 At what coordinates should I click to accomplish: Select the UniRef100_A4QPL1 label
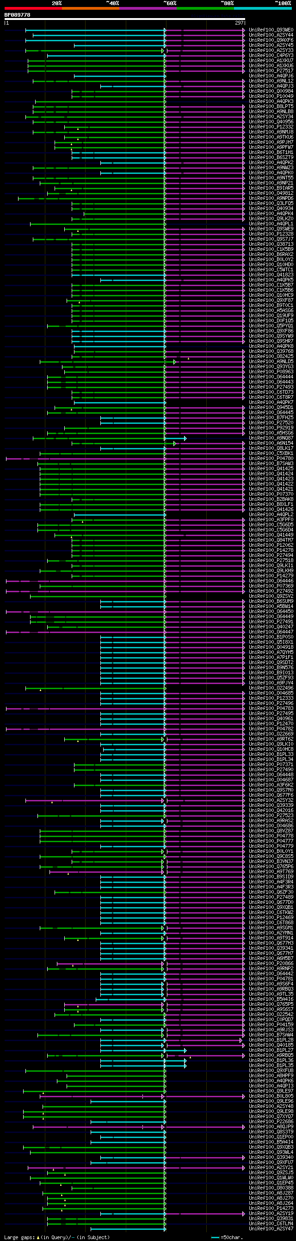point(271,224)
